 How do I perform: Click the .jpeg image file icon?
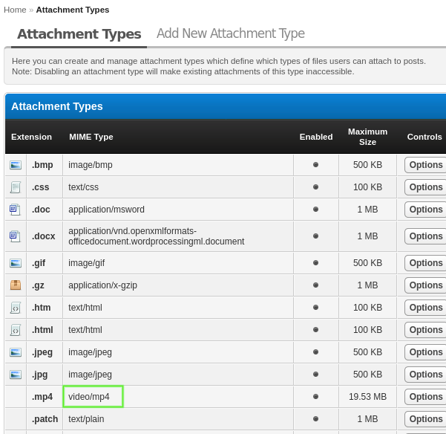pos(16,352)
